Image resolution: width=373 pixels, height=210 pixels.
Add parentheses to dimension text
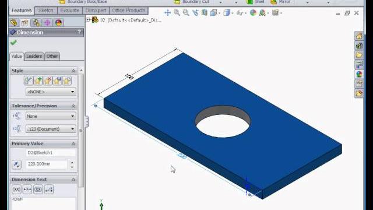pyautogui.click(x=16, y=190)
